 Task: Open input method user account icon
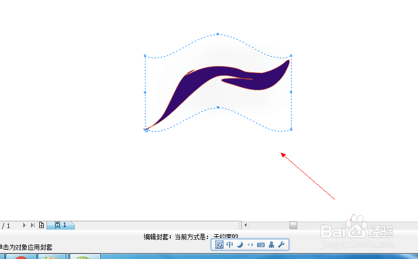pyautogui.click(x=271, y=245)
